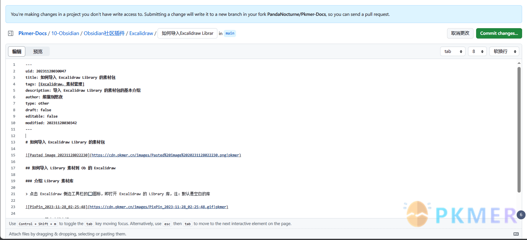Click the modified: 20231128030342 line
527x240 pixels.
51,123
